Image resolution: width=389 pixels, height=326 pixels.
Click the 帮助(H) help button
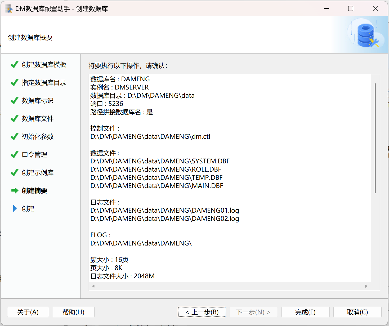point(74,312)
